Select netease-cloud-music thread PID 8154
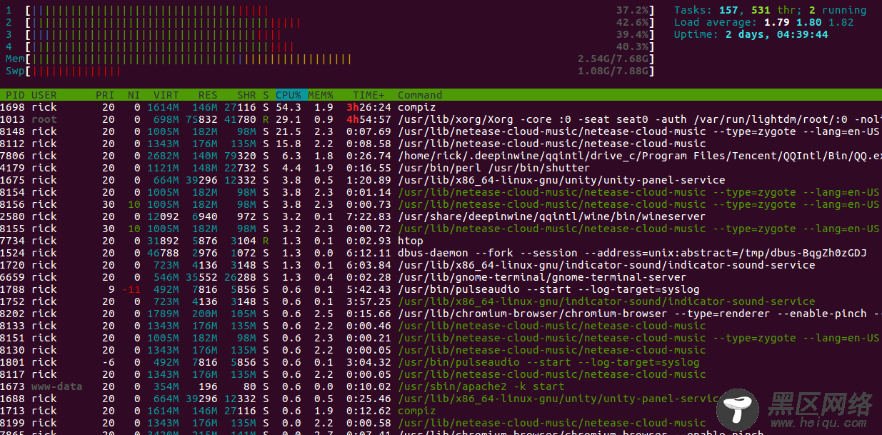 click(x=441, y=192)
